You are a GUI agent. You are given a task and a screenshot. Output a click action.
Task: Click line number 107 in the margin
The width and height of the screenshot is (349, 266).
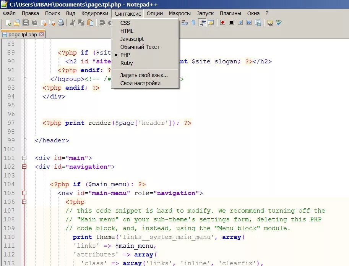coord(9,210)
